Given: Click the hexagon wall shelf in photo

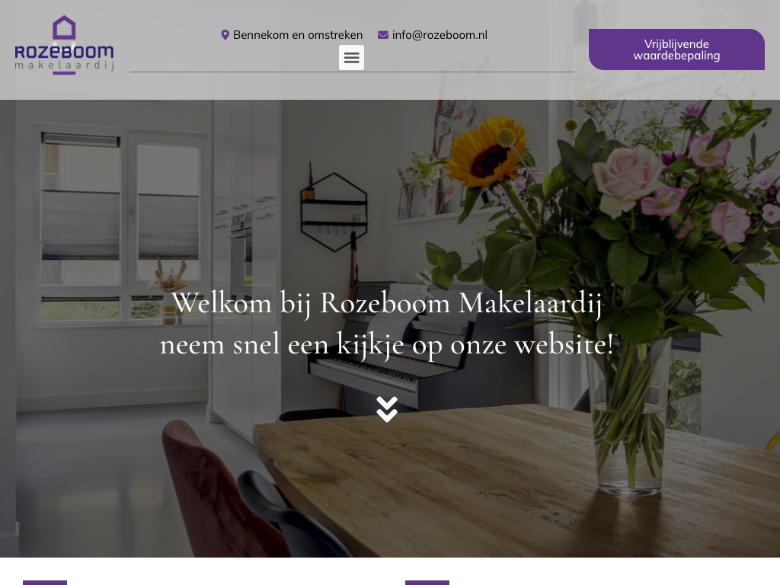Looking at the screenshot, I should click(x=334, y=212).
